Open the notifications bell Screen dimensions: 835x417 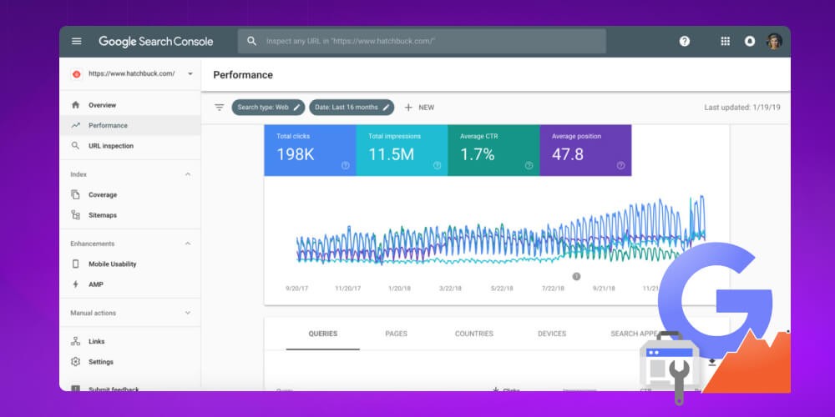pyautogui.click(x=750, y=41)
